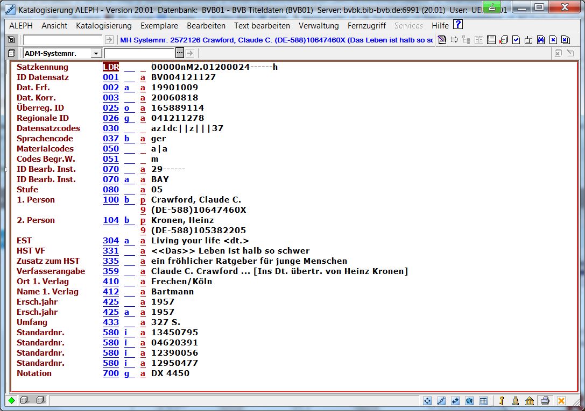Image resolution: width=585 pixels, height=411 pixels.
Task: Click the globe icon in status bar
Action: pos(469,400)
